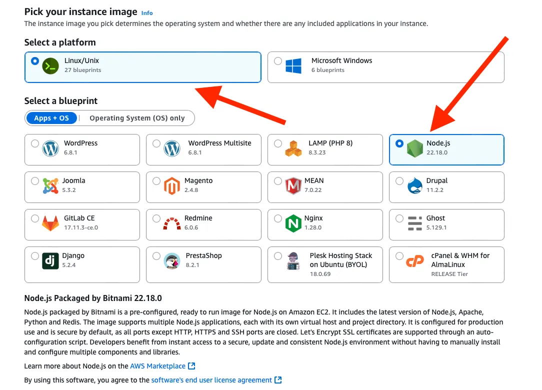Screen dimensions: 542x390
Task: Click the "Select a blueprint" heading
Action: pyautogui.click(x=61, y=101)
